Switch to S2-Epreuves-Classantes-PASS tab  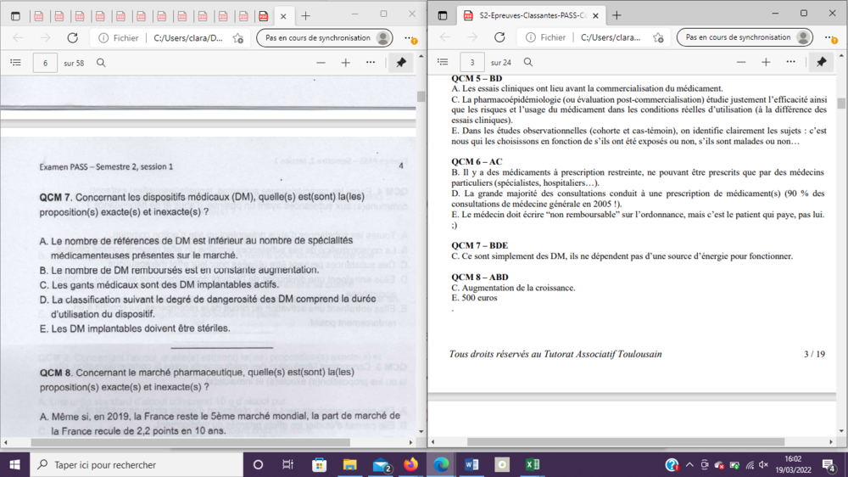[526, 15]
